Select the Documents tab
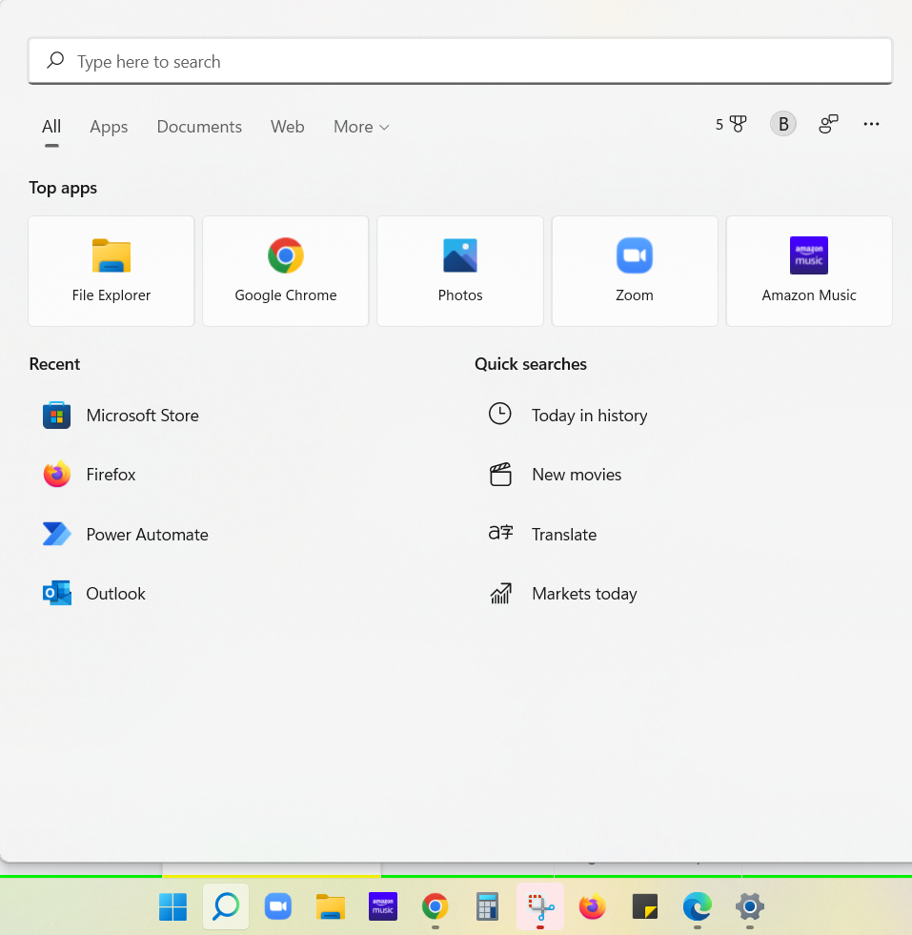This screenshot has width=912, height=935. 198,126
